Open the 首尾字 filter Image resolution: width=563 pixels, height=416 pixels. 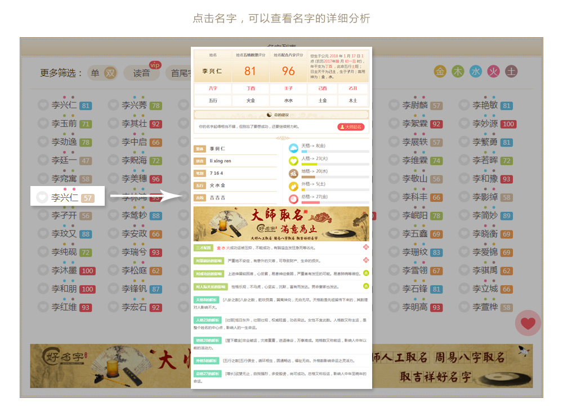point(180,73)
